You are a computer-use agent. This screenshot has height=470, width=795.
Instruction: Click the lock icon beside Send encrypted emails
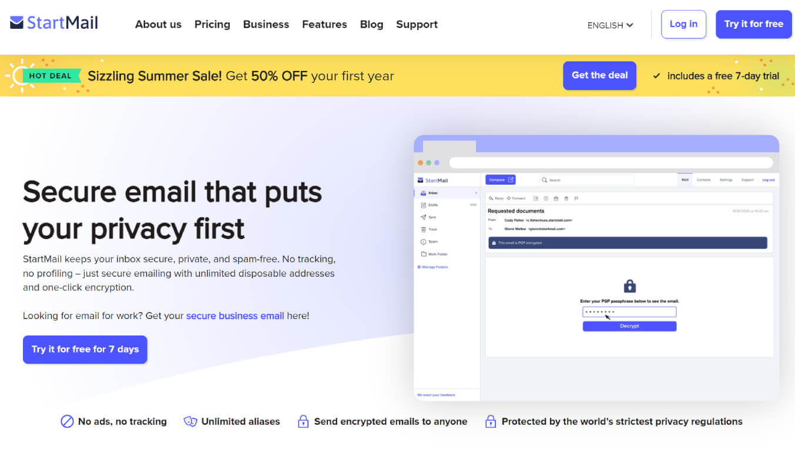click(x=303, y=421)
